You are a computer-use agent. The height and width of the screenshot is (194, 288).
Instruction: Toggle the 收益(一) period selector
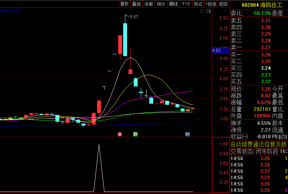tap(239, 137)
